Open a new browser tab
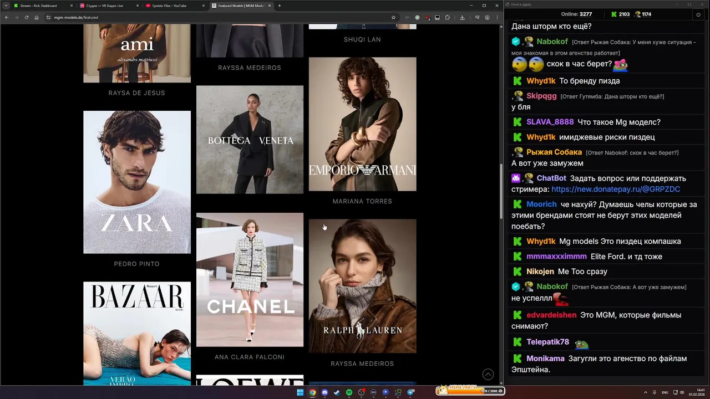The height and width of the screenshot is (399, 710). [x=279, y=6]
